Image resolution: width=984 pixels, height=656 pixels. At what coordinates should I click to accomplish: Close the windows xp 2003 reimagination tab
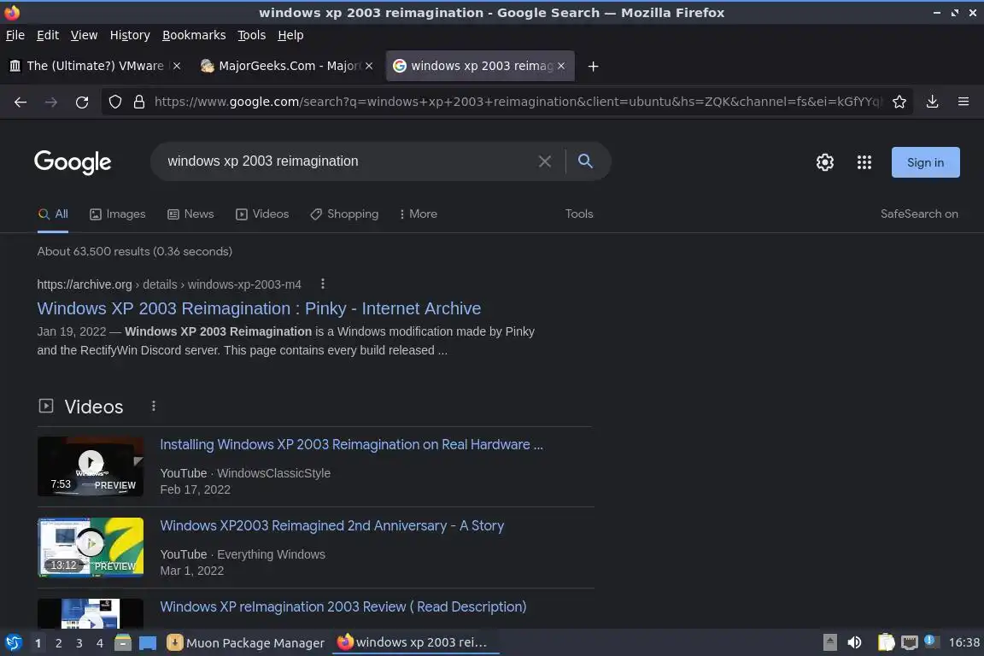pos(561,66)
